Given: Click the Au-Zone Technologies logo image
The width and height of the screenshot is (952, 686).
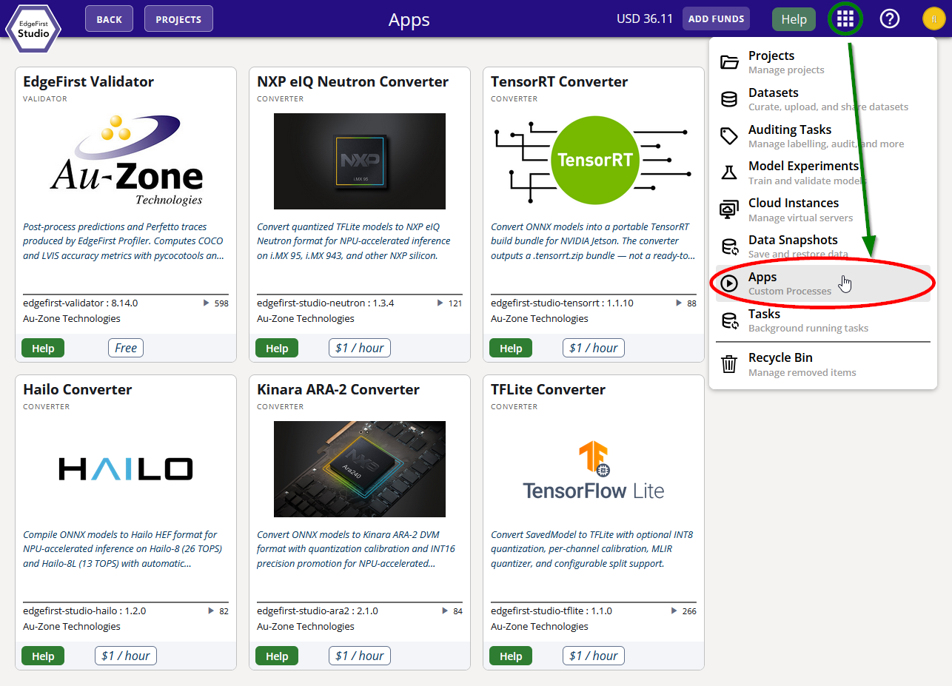Looking at the screenshot, I should pos(126,161).
